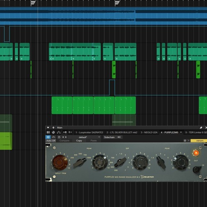Click the Acustica logo on the equalizer
Viewport: 207px width, 207px height.
tap(147, 177)
